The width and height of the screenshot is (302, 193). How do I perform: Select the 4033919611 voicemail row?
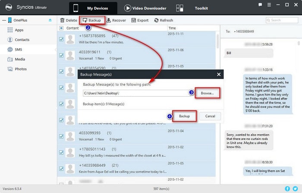pos(136,55)
